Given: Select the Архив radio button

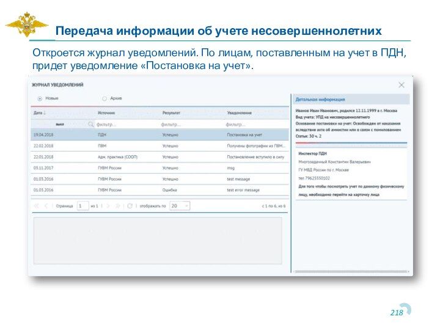Looking at the screenshot, I should [x=105, y=98].
